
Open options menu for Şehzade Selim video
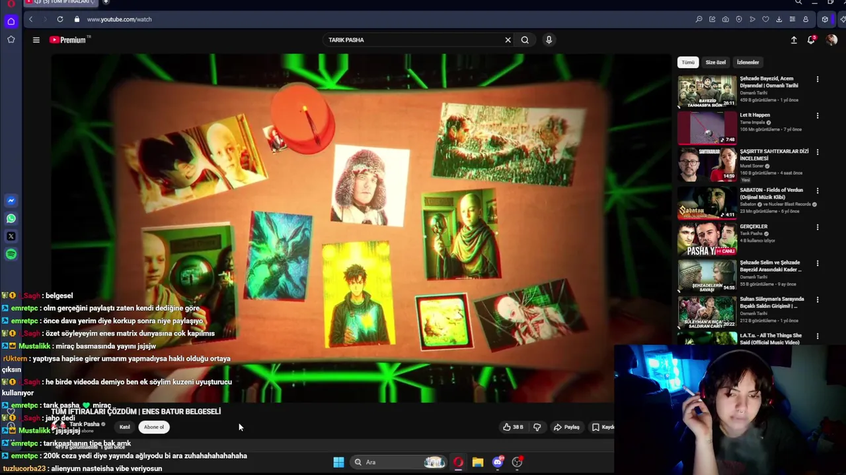(x=818, y=263)
